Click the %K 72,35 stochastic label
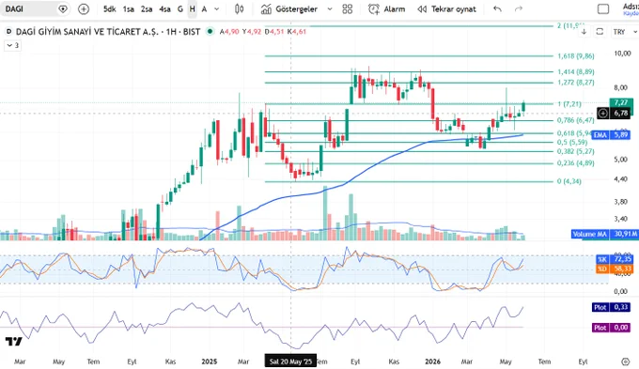 coord(614,259)
